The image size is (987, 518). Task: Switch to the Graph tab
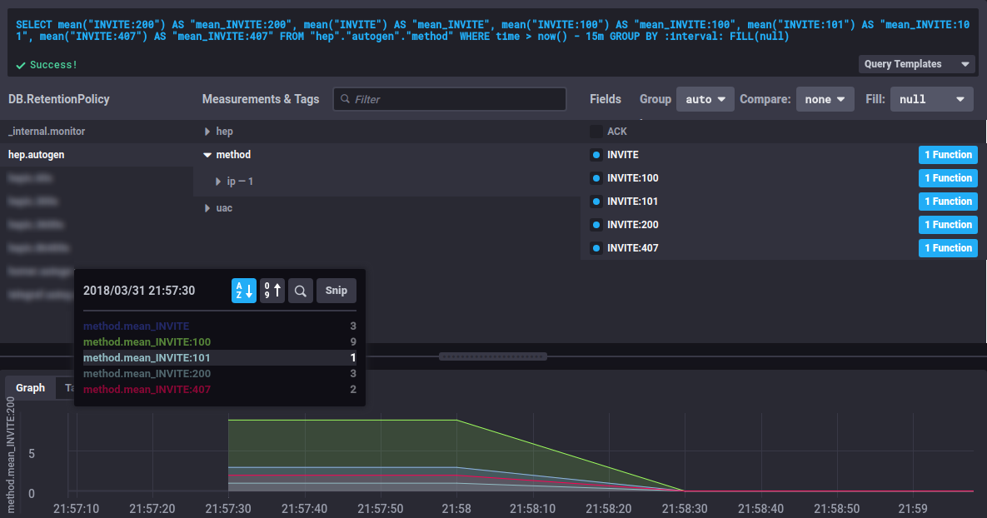point(30,388)
